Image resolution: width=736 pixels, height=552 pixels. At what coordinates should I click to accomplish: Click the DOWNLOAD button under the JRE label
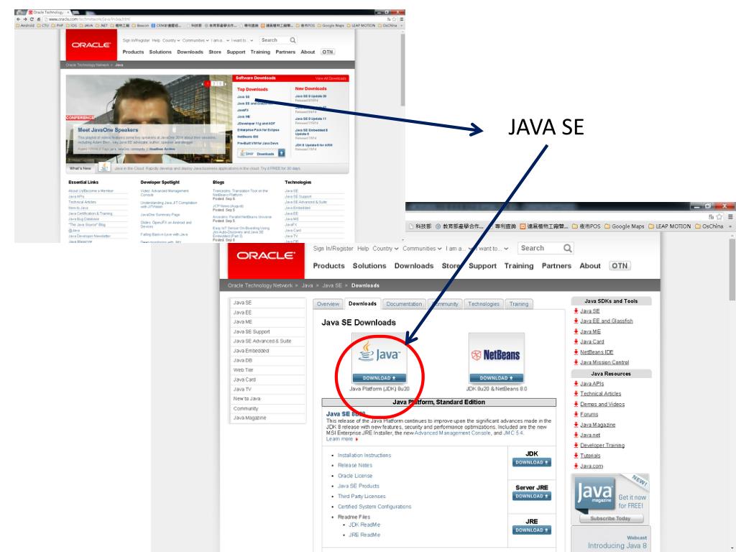tap(532, 530)
